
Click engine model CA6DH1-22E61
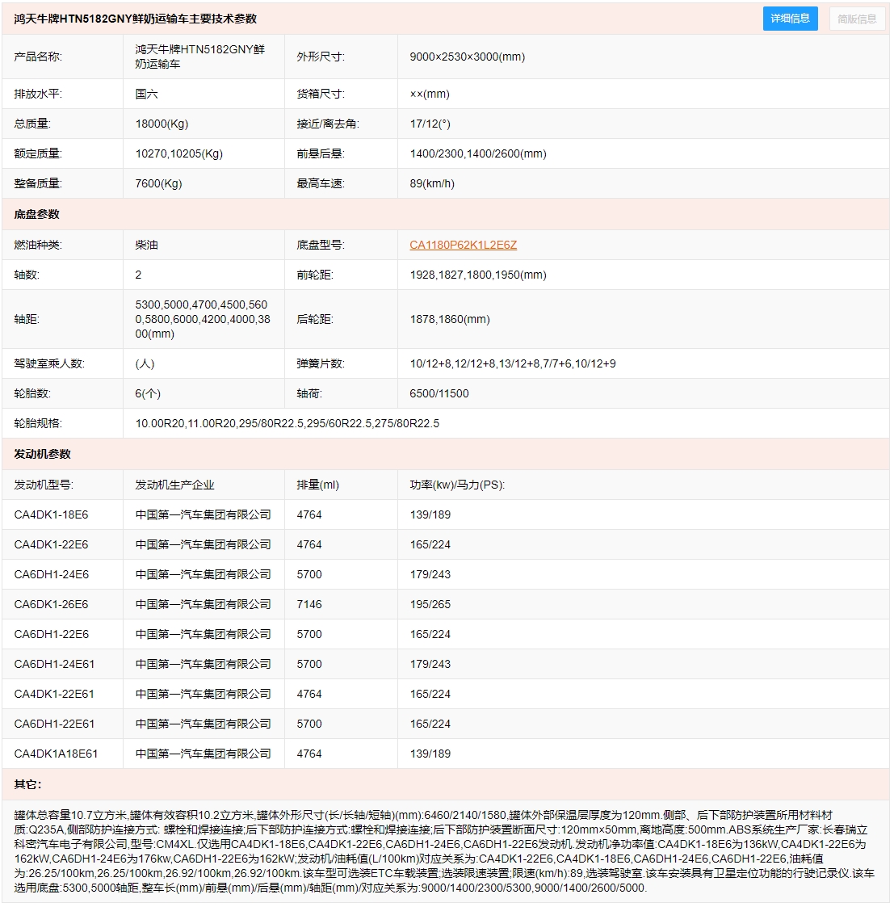pos(54,724)
